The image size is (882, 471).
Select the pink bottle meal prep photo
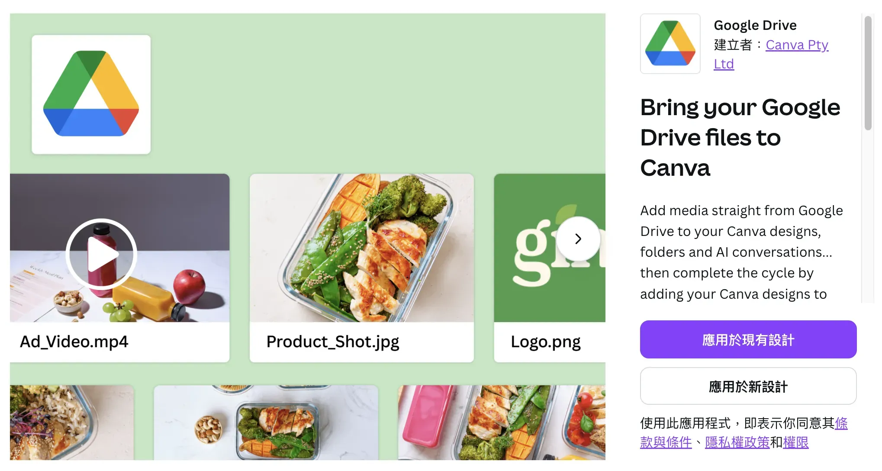pos(502,423)
